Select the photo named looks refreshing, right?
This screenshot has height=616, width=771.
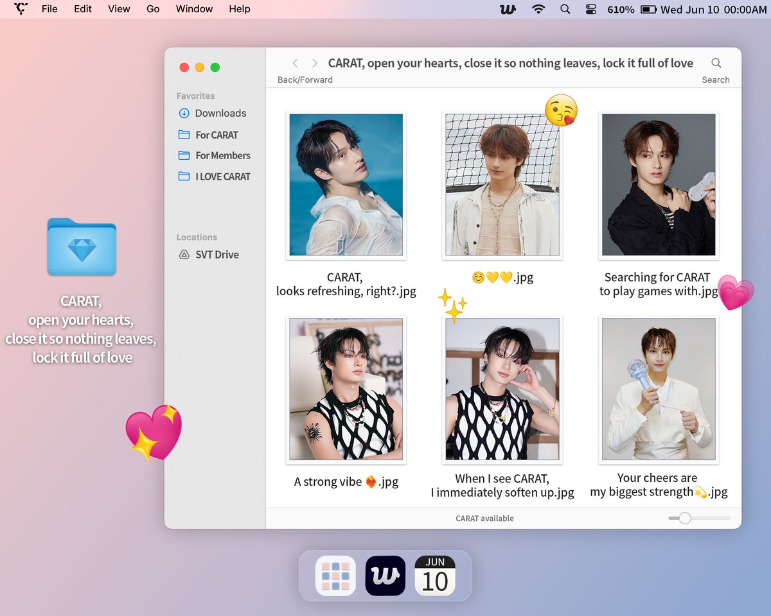click(x=346, y=185)
